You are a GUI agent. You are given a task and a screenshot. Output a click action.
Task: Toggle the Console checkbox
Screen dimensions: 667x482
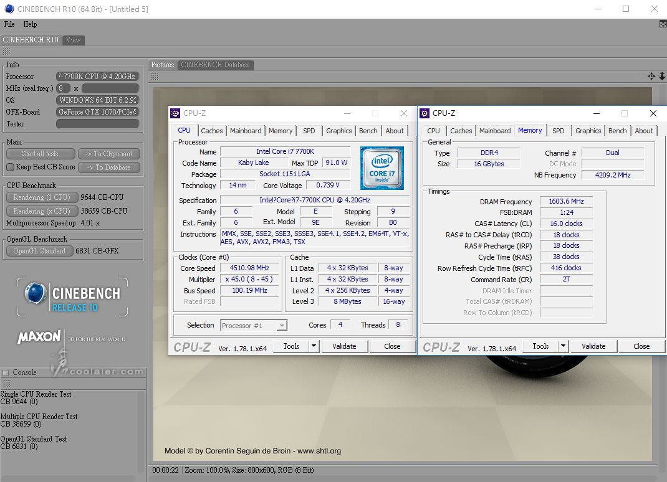[6, 372]
